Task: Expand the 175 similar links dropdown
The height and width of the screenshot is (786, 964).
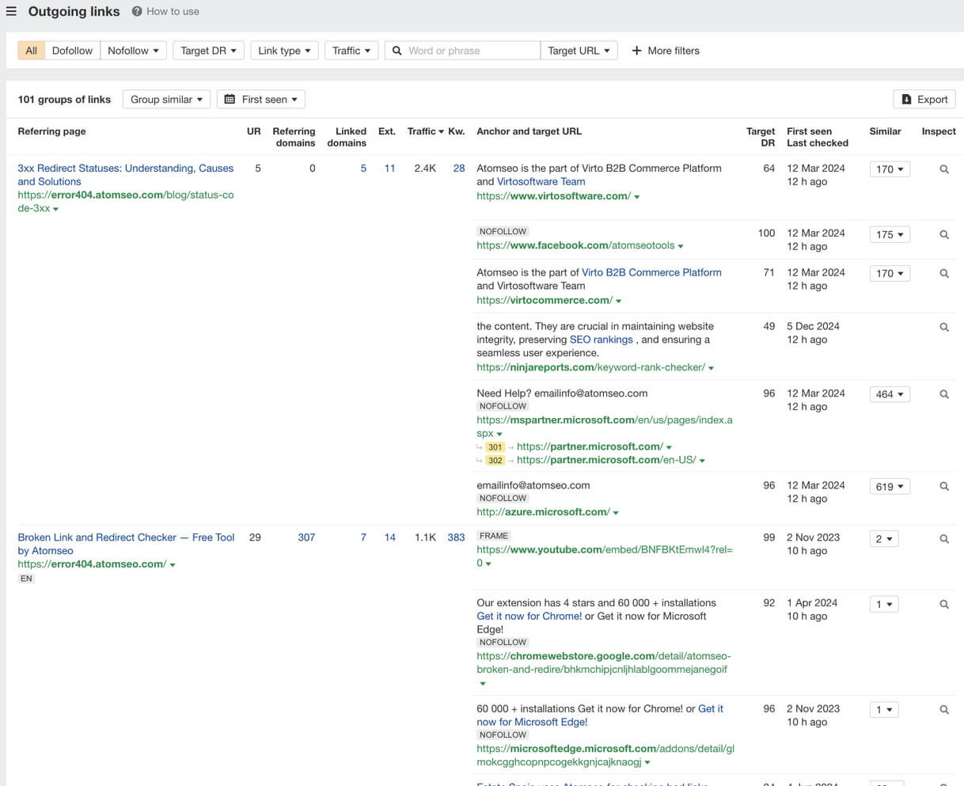Action: [890, 234]
